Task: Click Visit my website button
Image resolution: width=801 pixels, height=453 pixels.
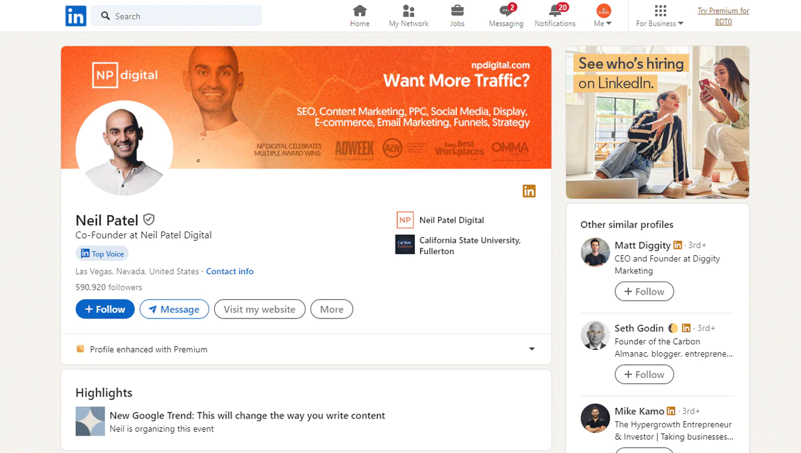Action: pyautogui.click(x=260, y=309)
